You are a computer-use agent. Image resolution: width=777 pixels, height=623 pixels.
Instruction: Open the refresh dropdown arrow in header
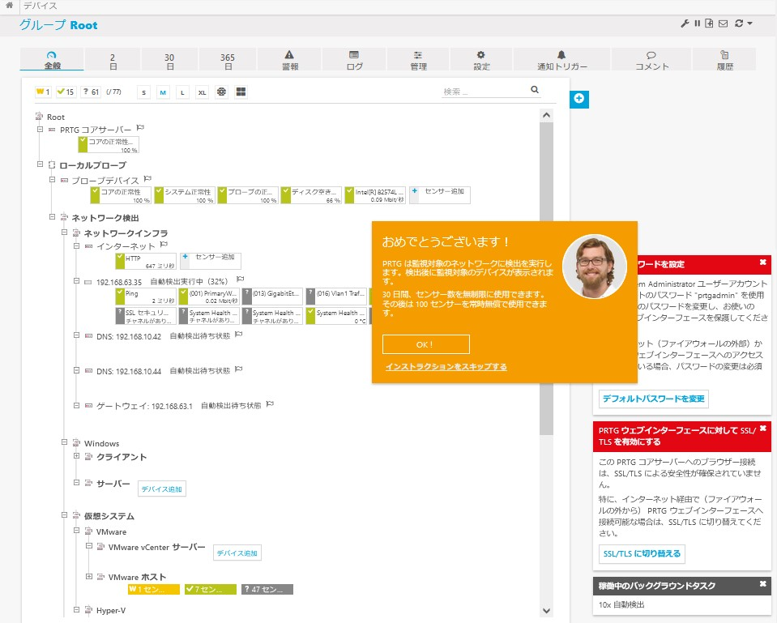(x=749, y=23)
